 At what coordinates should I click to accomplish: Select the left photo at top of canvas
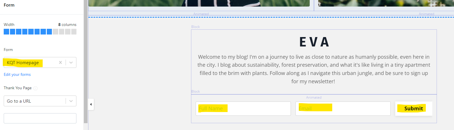point(199,3)
